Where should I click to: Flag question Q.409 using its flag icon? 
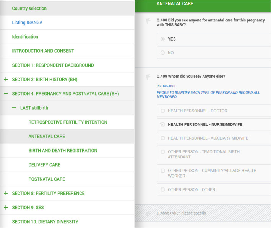pos(148,77)
